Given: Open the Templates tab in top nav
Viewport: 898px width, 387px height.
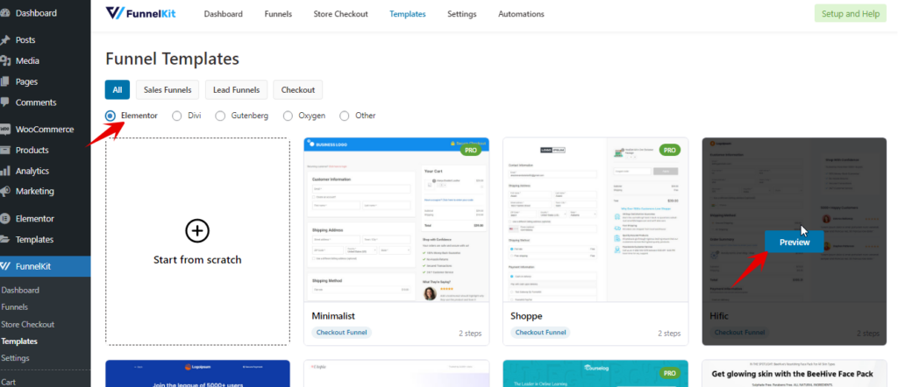Looking at the screenshot, I should click(408, 14).
